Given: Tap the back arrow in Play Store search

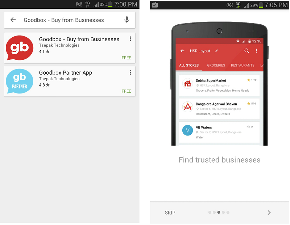Looking at the screenshot, I should [13, 20].
